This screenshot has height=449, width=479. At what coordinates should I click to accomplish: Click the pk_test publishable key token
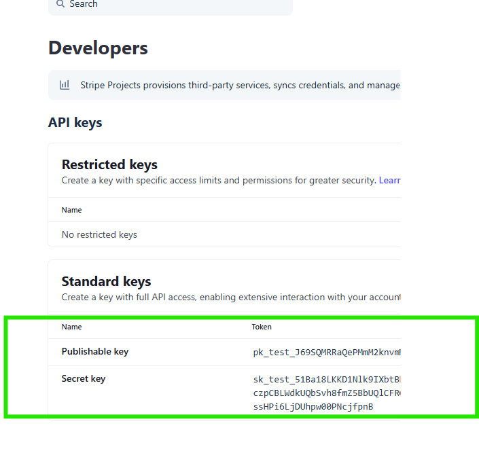pos(327,353)
